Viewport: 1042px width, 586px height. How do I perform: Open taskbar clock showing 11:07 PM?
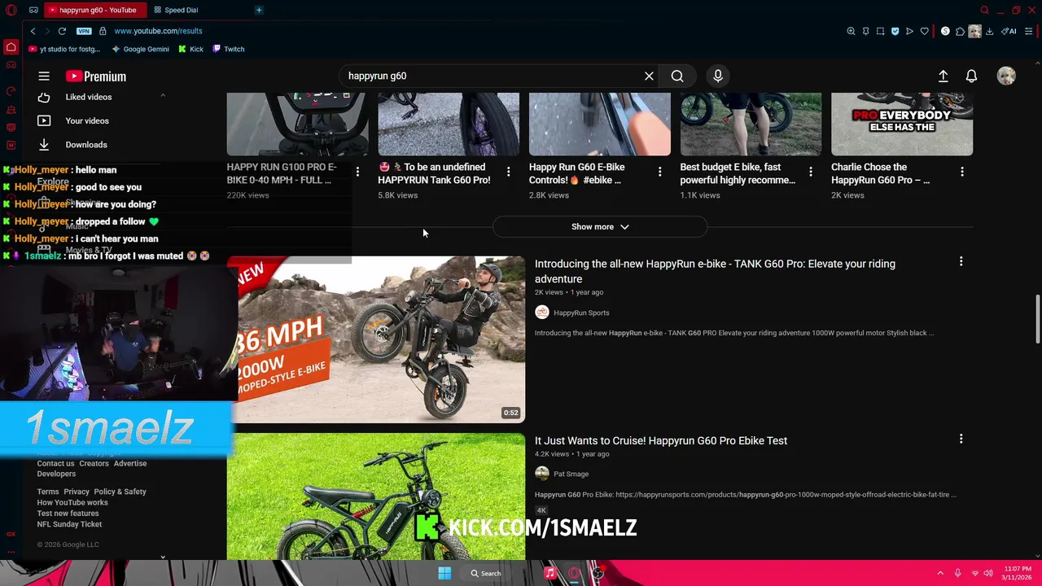pyautogui.click(x=1018, y=573)
